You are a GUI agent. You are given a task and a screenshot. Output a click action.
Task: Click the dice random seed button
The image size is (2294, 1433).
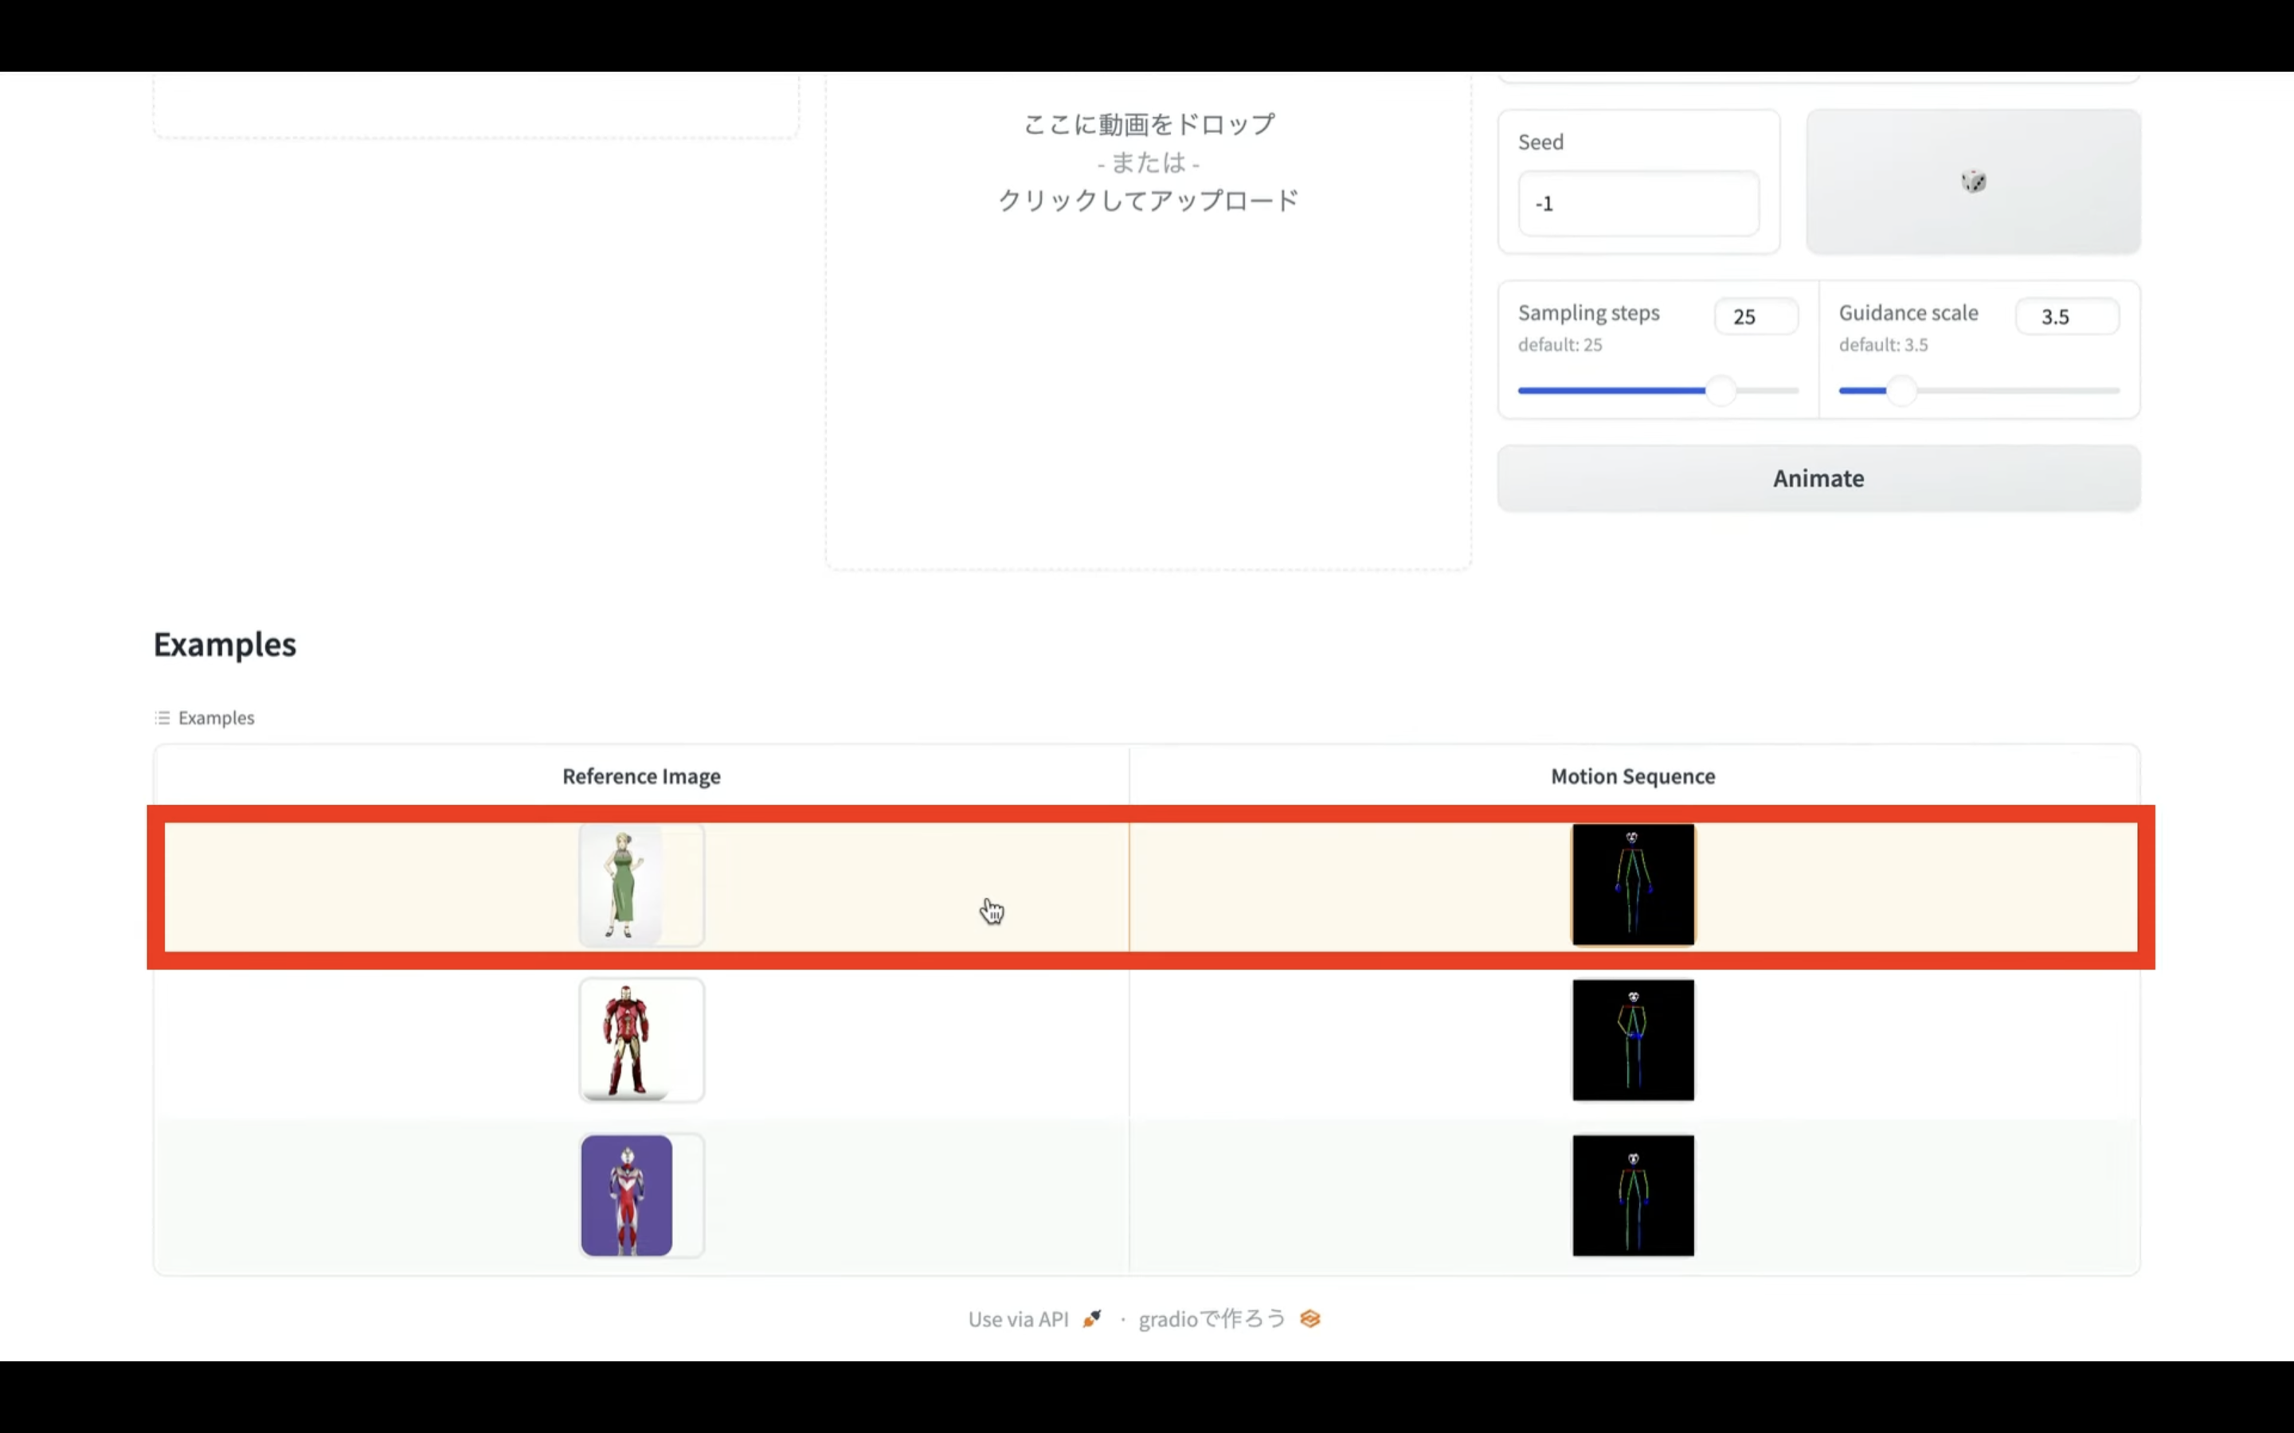coord(1973,181)
